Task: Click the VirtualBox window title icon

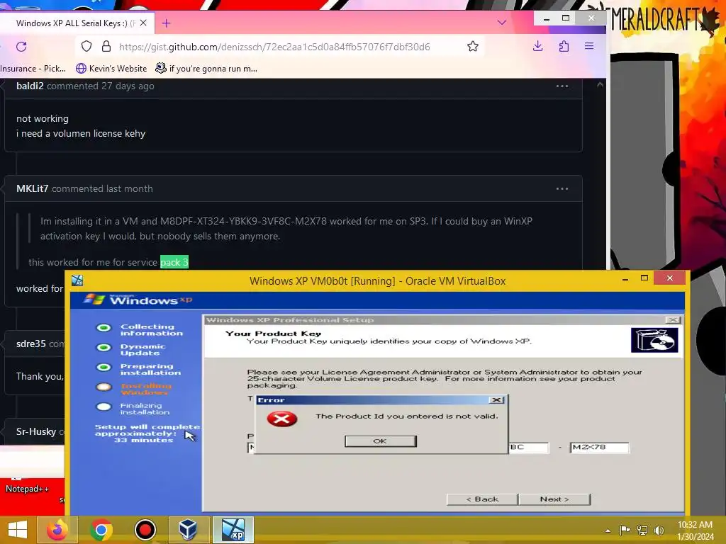Action: click(x=77, y=280)
